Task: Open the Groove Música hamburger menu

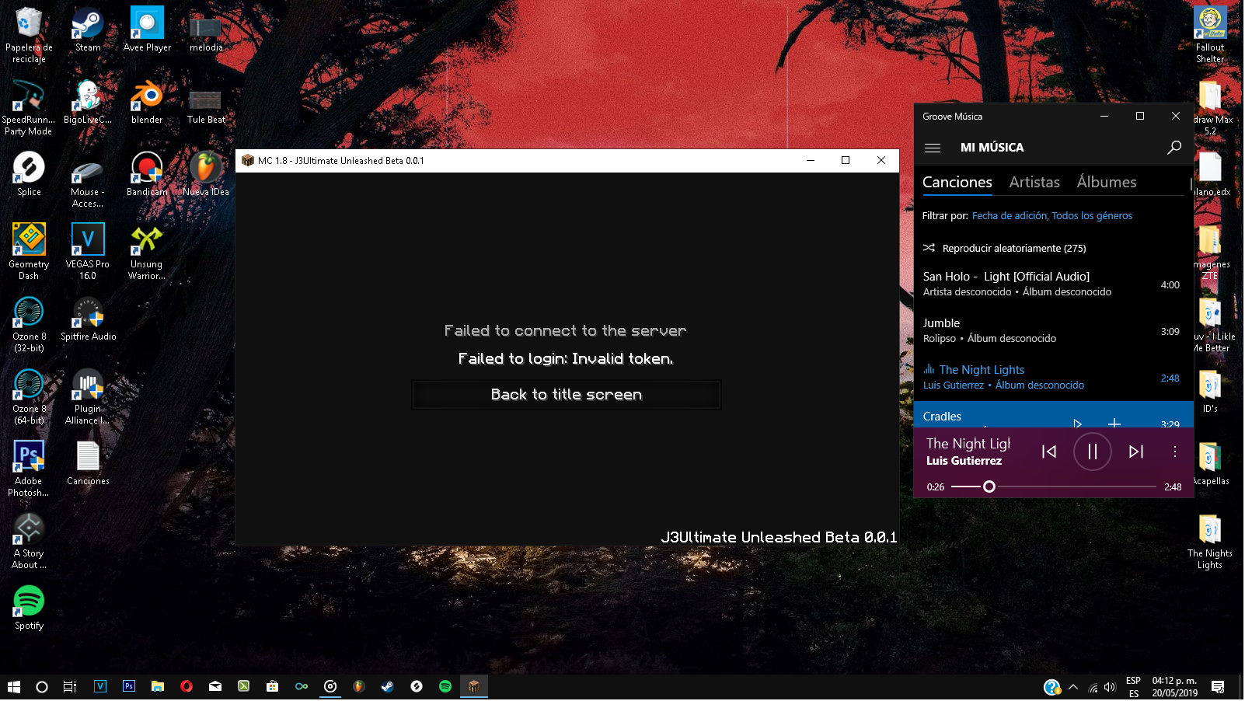Action: click(x=933, y=148)
